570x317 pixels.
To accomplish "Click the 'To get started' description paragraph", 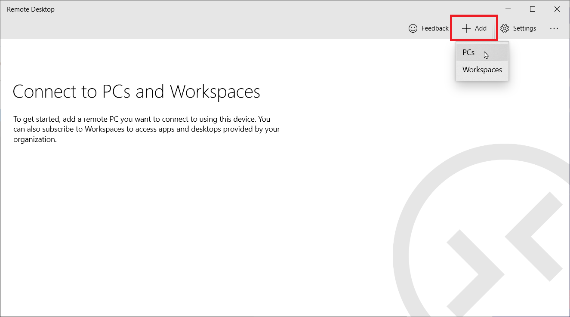I will (x=147, y=129).
